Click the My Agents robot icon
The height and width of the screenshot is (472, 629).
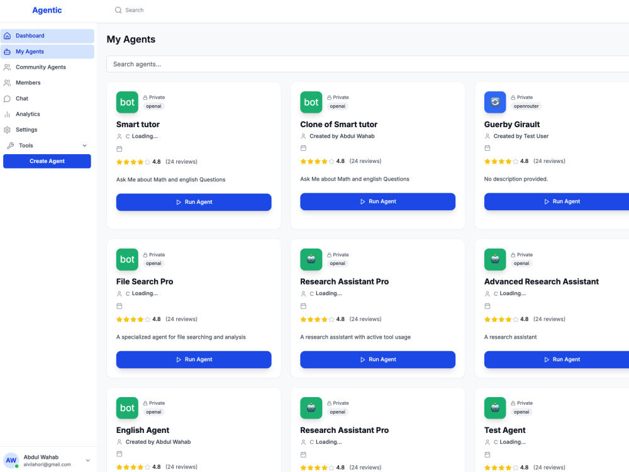[7, 52]
